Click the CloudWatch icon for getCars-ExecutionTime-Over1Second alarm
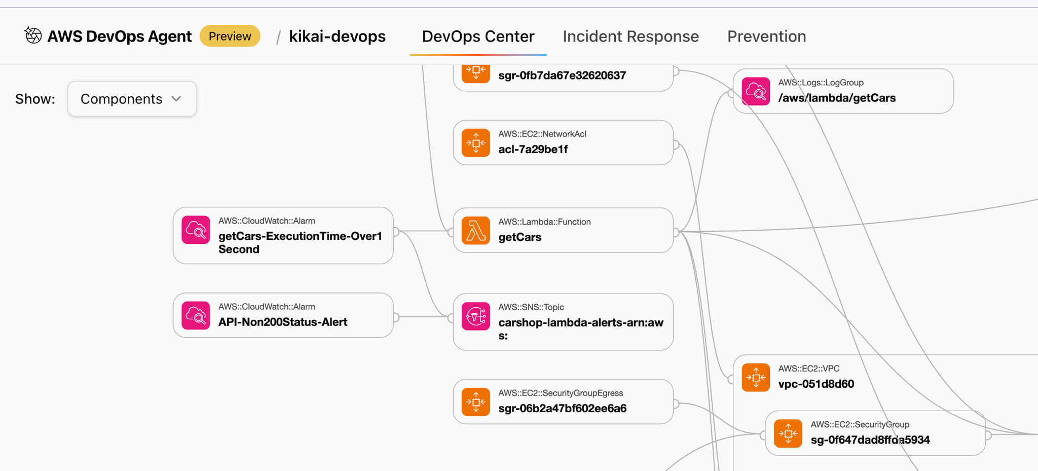The image size is (1038, 471). tap(196, 230)
